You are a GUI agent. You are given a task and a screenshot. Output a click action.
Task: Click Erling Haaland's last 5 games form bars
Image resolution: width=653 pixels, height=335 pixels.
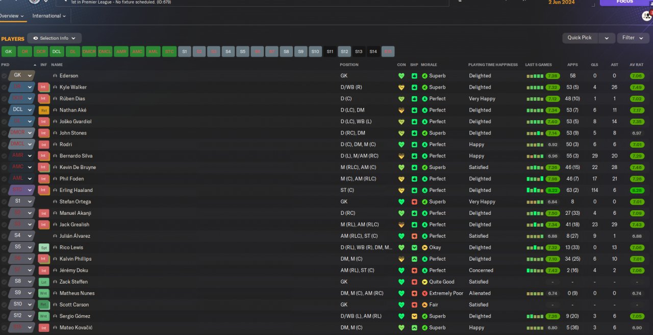(536, 190)
